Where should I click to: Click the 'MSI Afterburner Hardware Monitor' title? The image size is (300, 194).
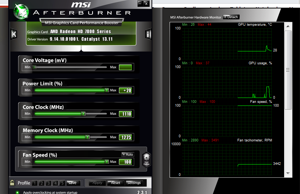(196, 17)
